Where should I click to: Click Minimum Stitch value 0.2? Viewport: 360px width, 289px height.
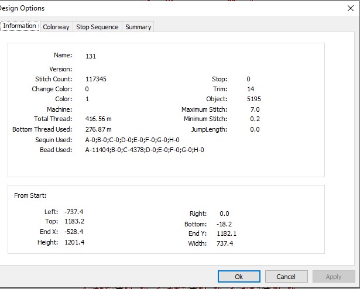click(x=255, y=119)
